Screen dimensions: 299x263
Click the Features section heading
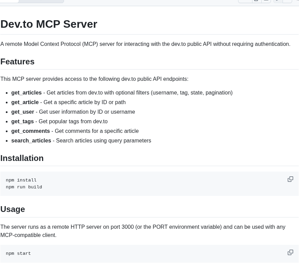pos(17,62)
